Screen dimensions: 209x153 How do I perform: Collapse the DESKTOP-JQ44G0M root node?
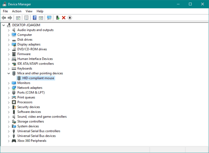coord(4,25)
